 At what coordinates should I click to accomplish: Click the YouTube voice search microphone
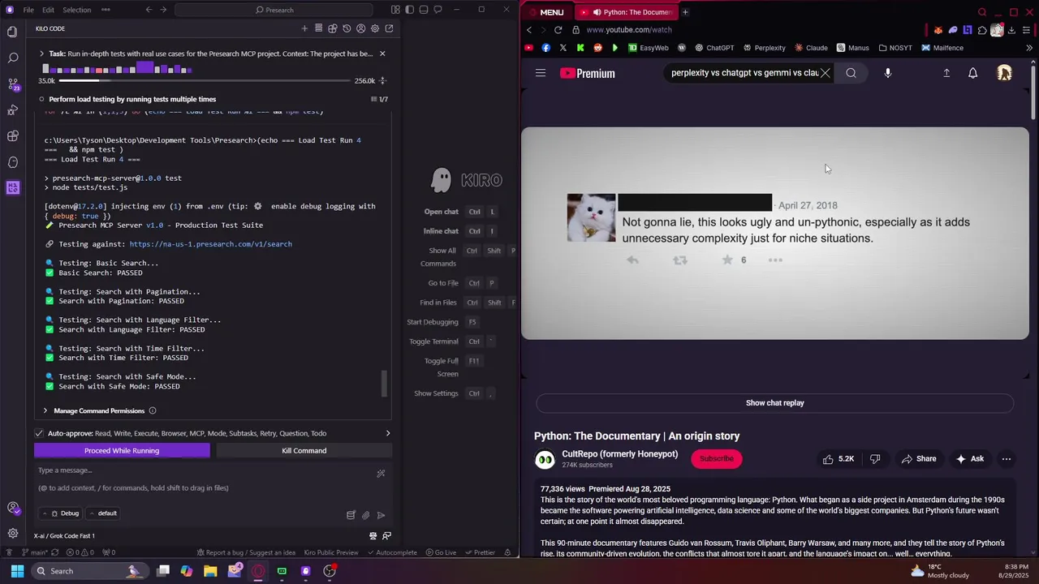click(888, 73)
